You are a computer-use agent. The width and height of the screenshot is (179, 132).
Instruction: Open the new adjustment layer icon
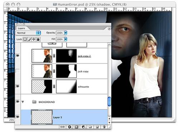pyautogui.click(x=83, y=127)
